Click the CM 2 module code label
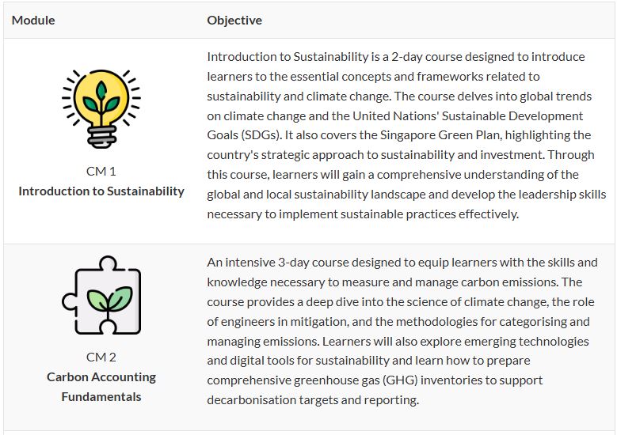 [101, 357]
